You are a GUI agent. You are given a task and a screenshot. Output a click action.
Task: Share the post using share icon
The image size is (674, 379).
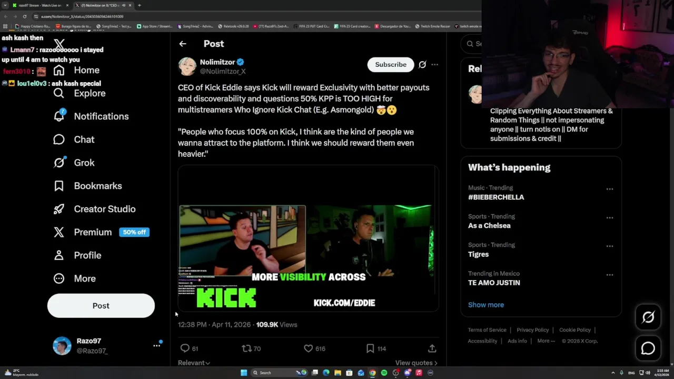coord(432,348)
